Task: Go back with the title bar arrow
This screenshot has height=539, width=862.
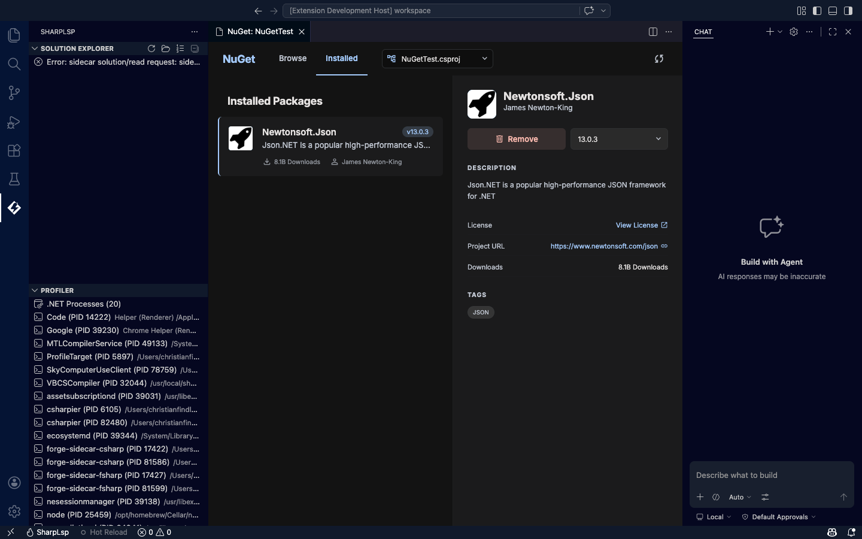Action: [258, 11]
